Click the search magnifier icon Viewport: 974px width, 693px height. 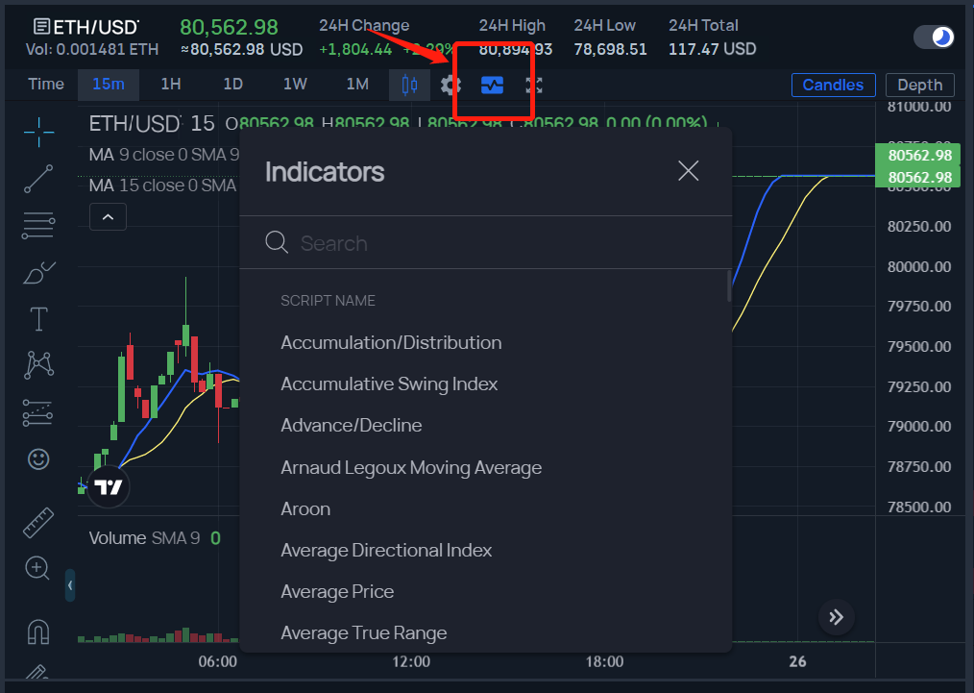coord(277,242)
